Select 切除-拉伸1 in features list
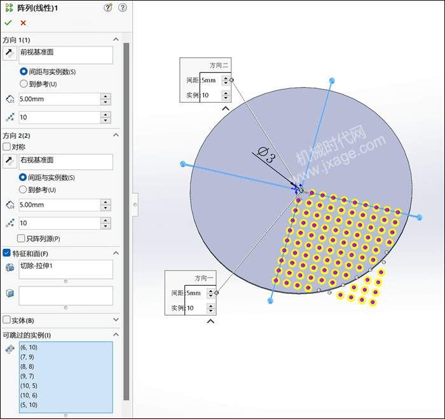 tap(36, 265)
